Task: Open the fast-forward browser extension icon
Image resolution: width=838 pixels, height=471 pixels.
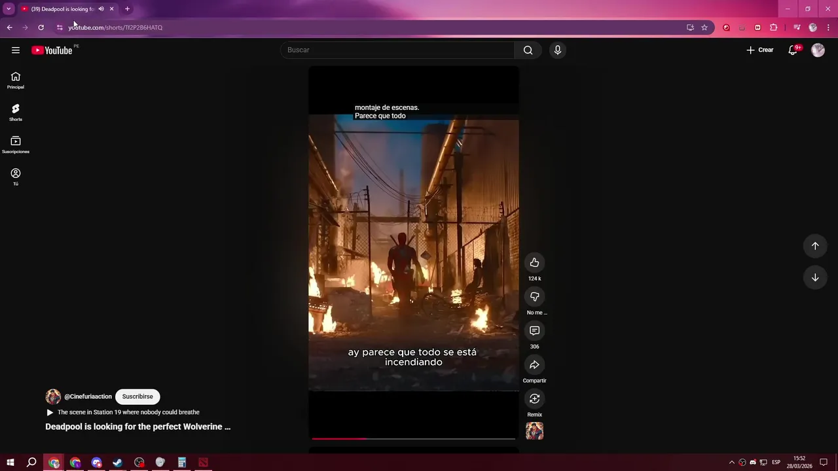Action: [757, 27]
